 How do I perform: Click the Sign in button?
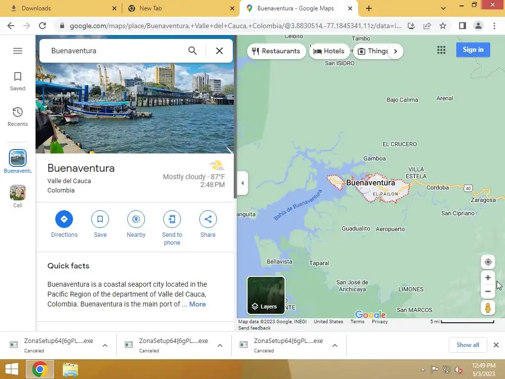pos(473,50)
